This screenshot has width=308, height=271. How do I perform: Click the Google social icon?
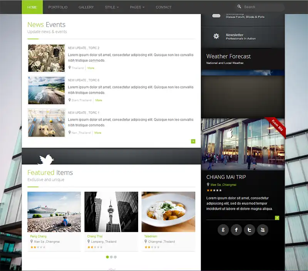coord(223,230)
